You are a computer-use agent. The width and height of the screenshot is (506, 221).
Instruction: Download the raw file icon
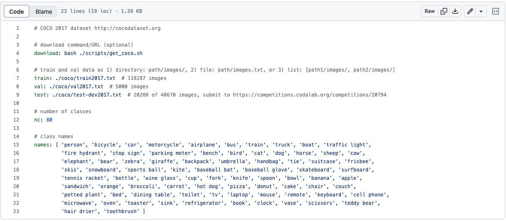point(455,11)
